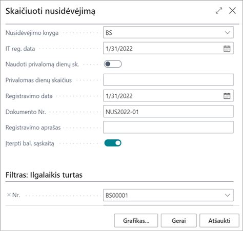The image size is (243, 231).
Task: Click the Filtras: Ilgalaikis turtas heading
Action: [44, 175]
